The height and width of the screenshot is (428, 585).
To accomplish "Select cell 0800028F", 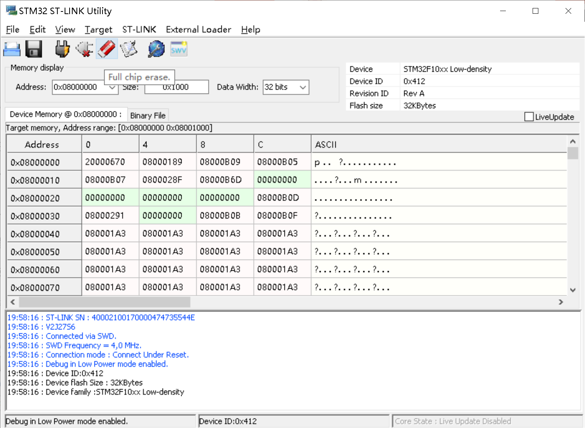I will pos(168,180).
